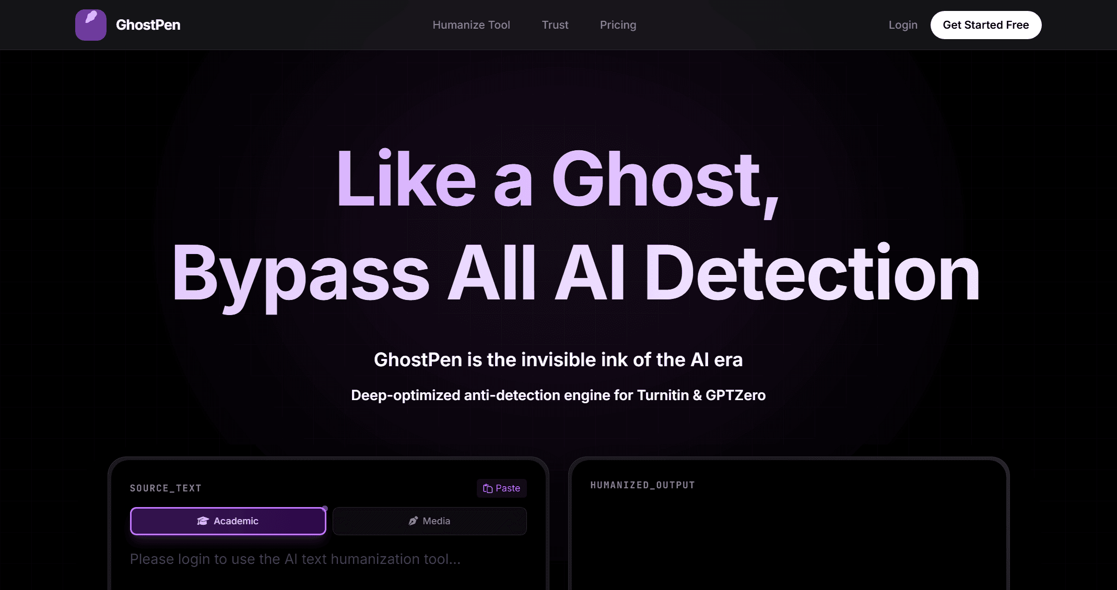Click the clipboard icon in the Paste button
This screenshot has height=590, width=1117.
click(x=487, y=488)
